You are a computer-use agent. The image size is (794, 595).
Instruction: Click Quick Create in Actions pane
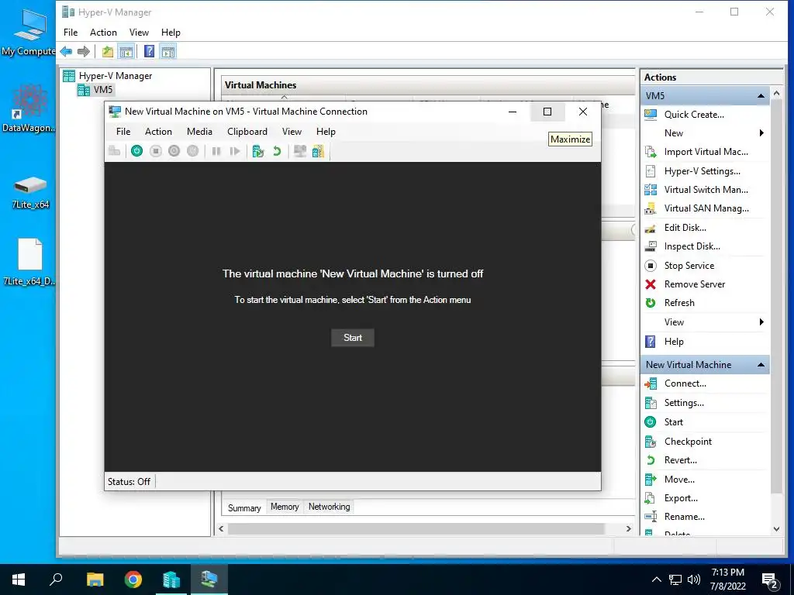pyautogui.click(x=694, y=115)
